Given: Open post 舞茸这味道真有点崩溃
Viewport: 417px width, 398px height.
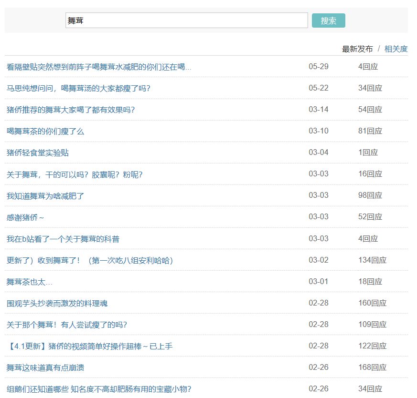Looking at the screenshot, I should (x=46, y=367).
